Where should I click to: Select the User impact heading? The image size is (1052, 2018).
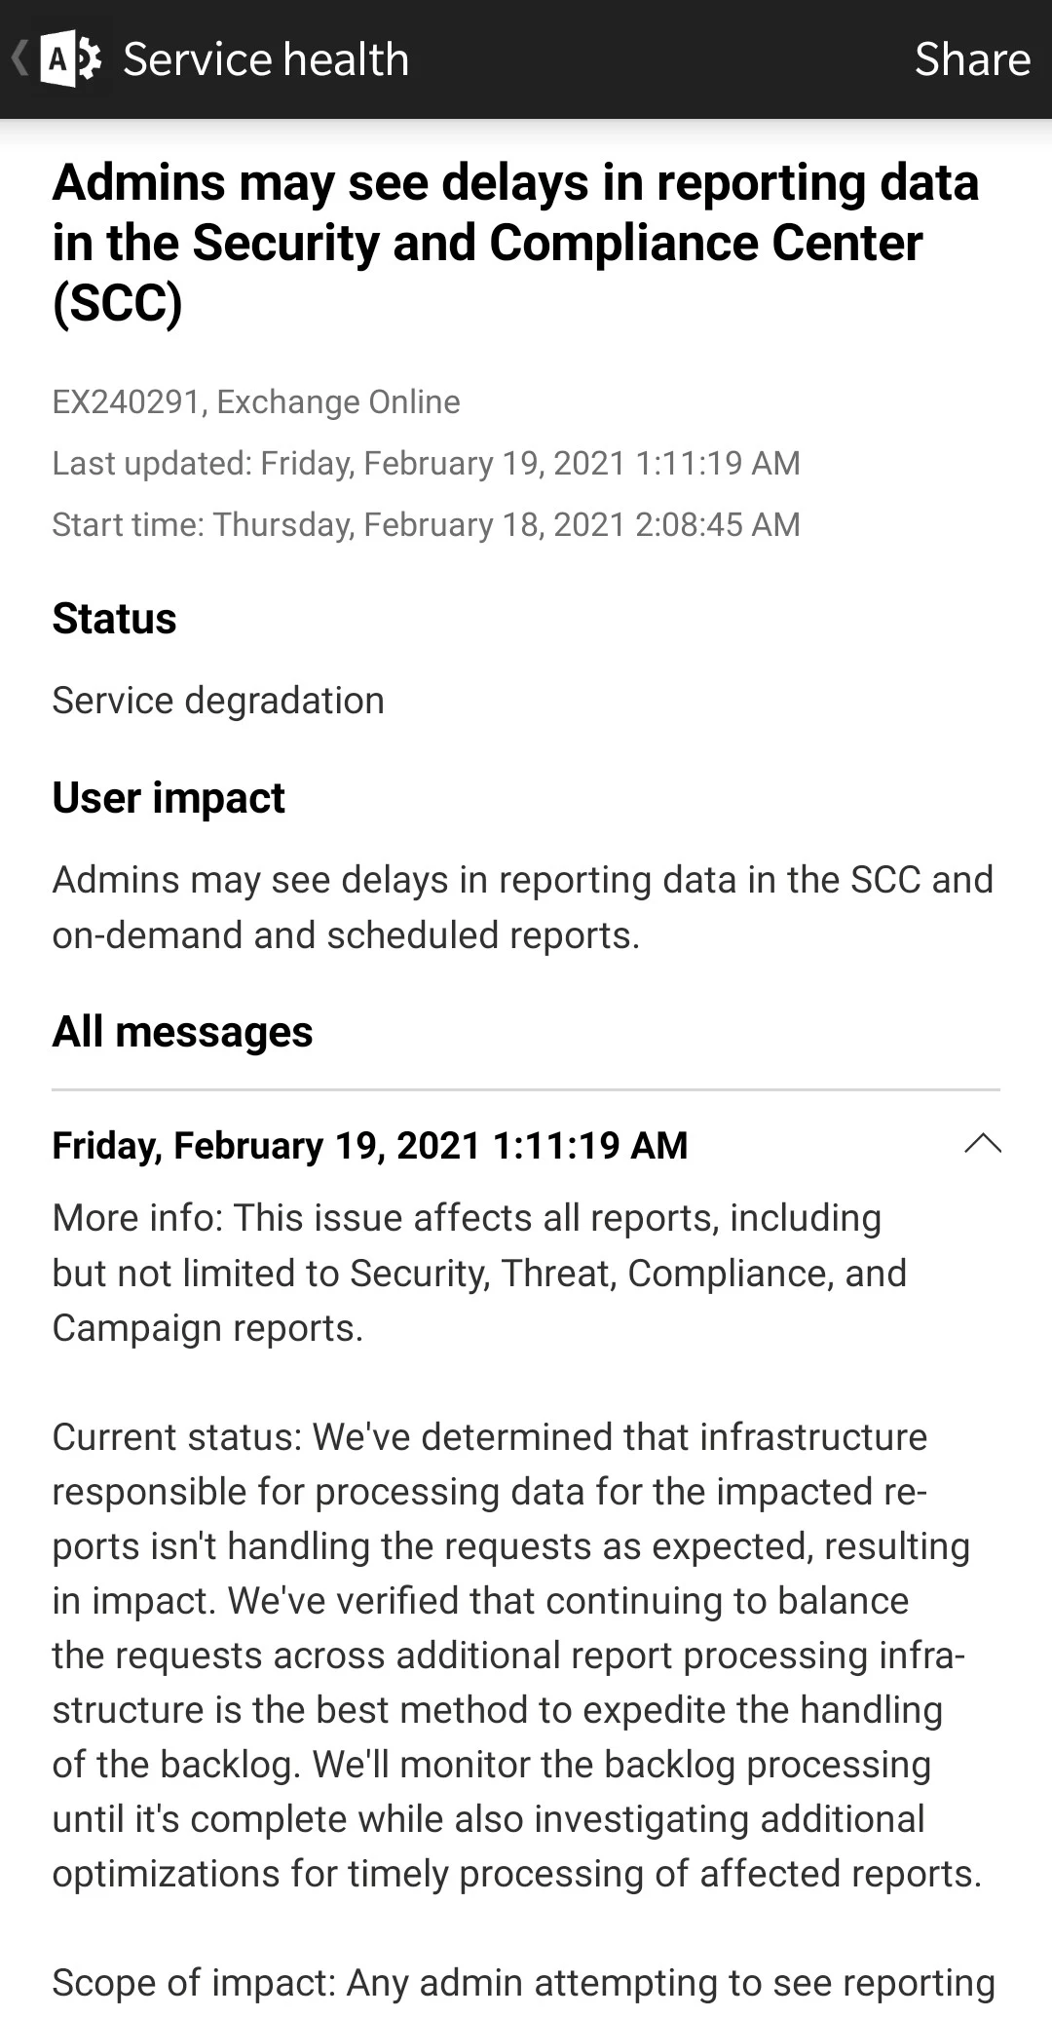coord(168,797)
